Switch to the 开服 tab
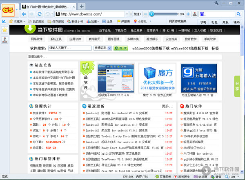Image resolution: width=245 pixels, height=180 pixels. pyautogui.click(x=225, y=22)
